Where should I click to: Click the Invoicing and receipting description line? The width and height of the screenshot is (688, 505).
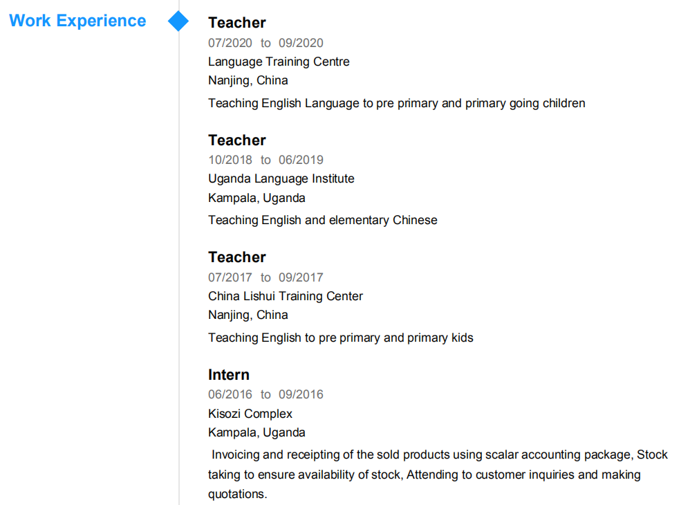point(439,454)
